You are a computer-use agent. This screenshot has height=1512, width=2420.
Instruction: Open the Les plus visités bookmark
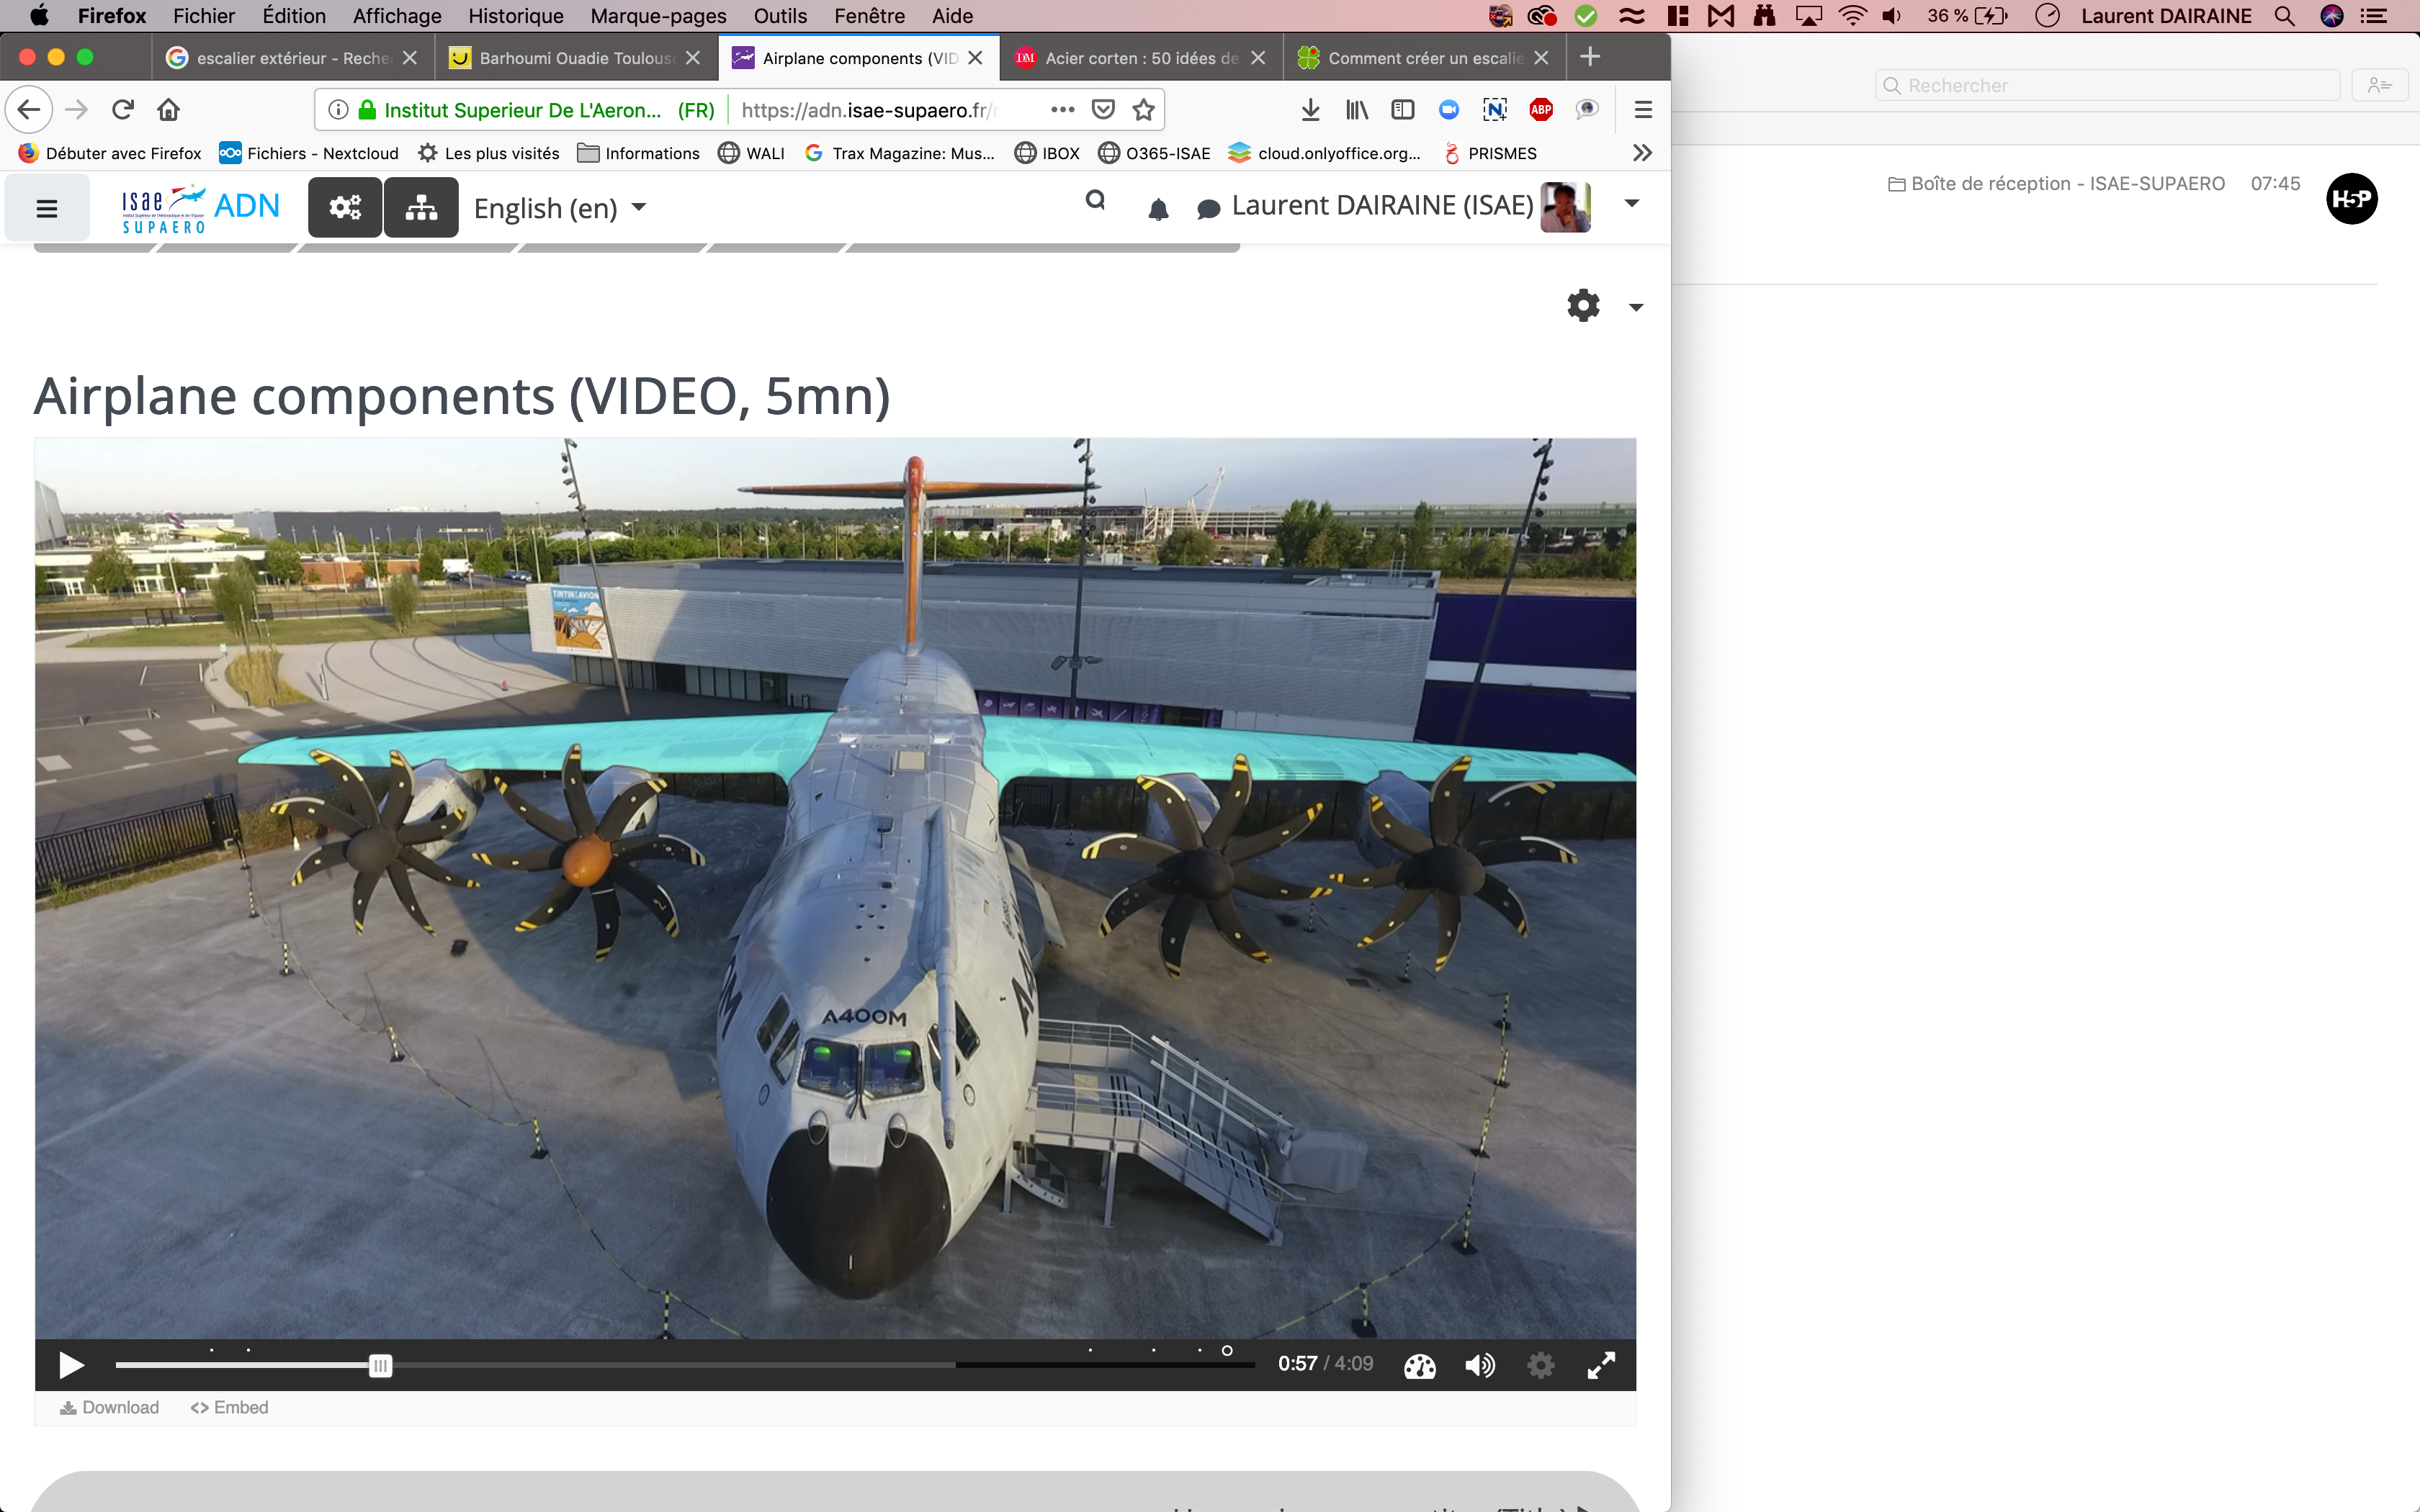click(x=488, y=153)
